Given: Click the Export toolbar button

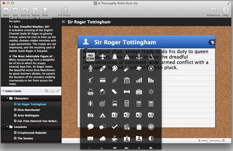Looking at the screenshot, I should 36,12.
